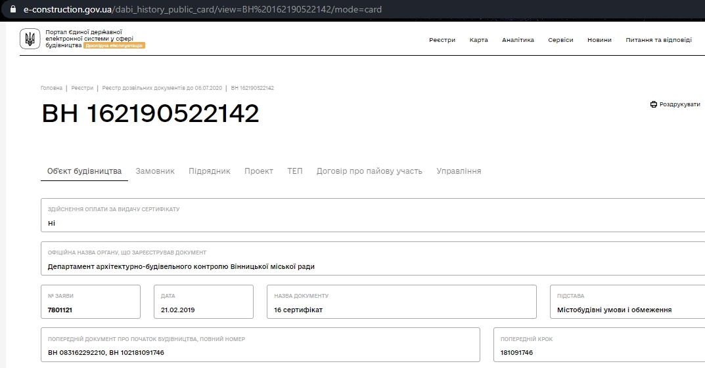
Task: Click the padlock icon in address bar
Action: [12, 9]
